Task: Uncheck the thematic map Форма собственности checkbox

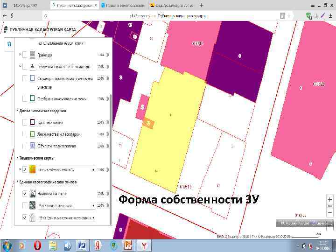Action: (25, 169)
